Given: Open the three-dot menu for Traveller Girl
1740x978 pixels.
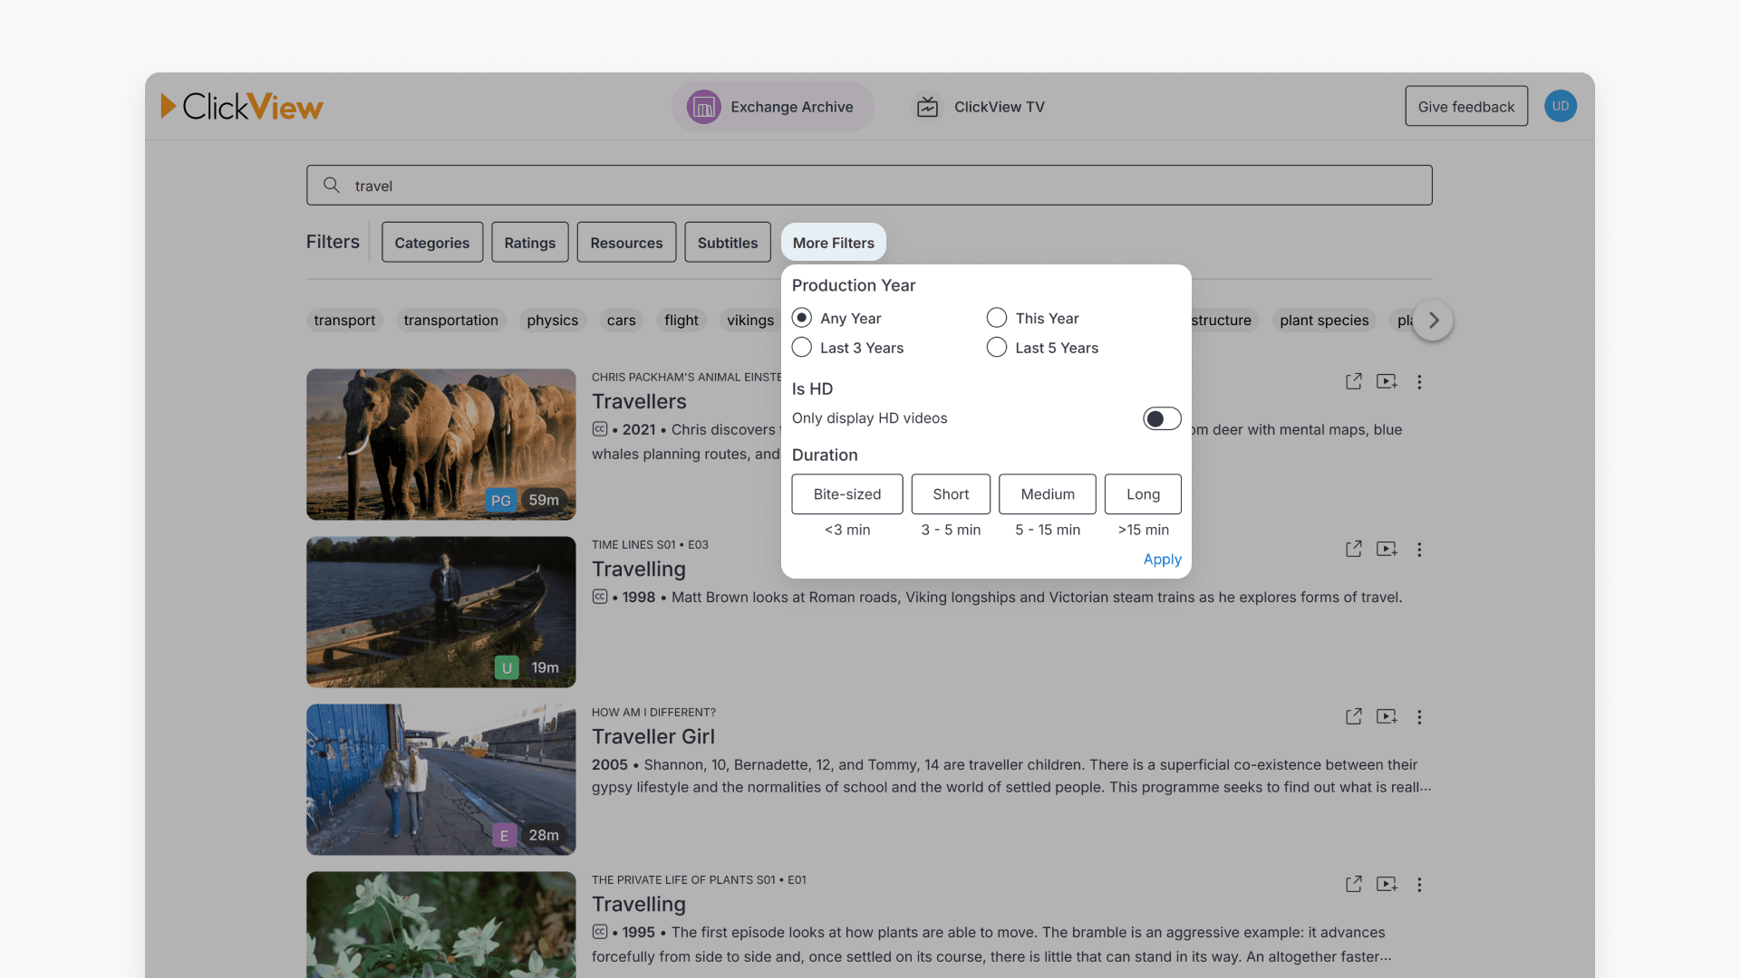Looking at the screenshot, I should (x=1419, y=716).
